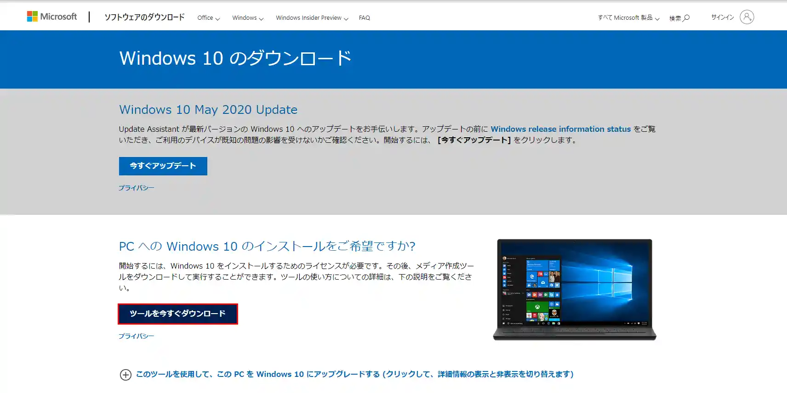Screen dimensions: 787x393
Task: Expand the このツールを使用して upgrade details text
Action: click(354, 374)
